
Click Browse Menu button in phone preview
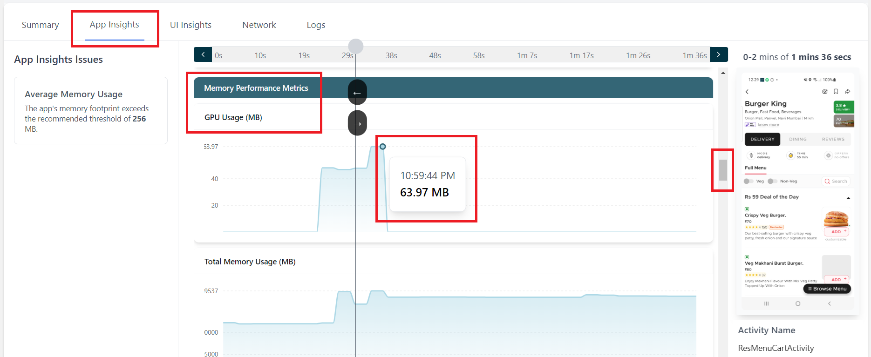pos(827,289)
